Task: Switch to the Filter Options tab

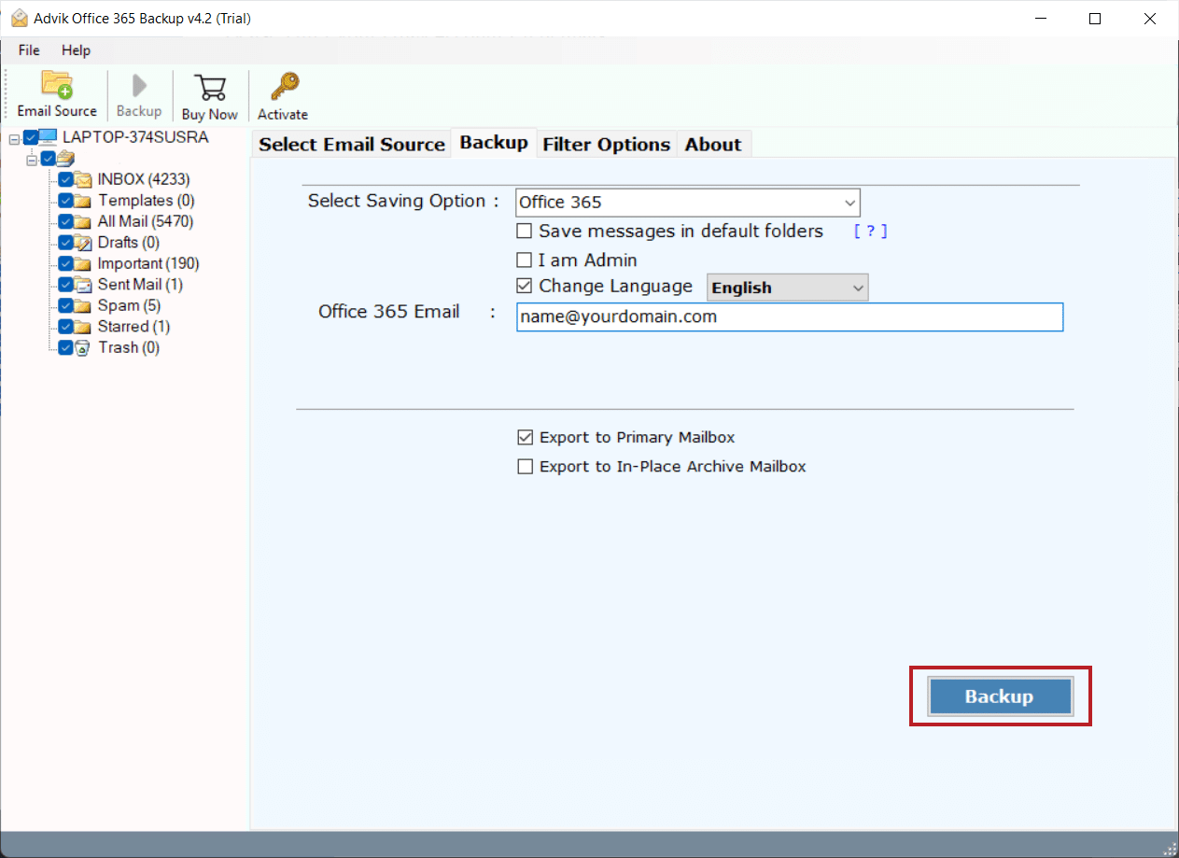Action: pos(607,144)
